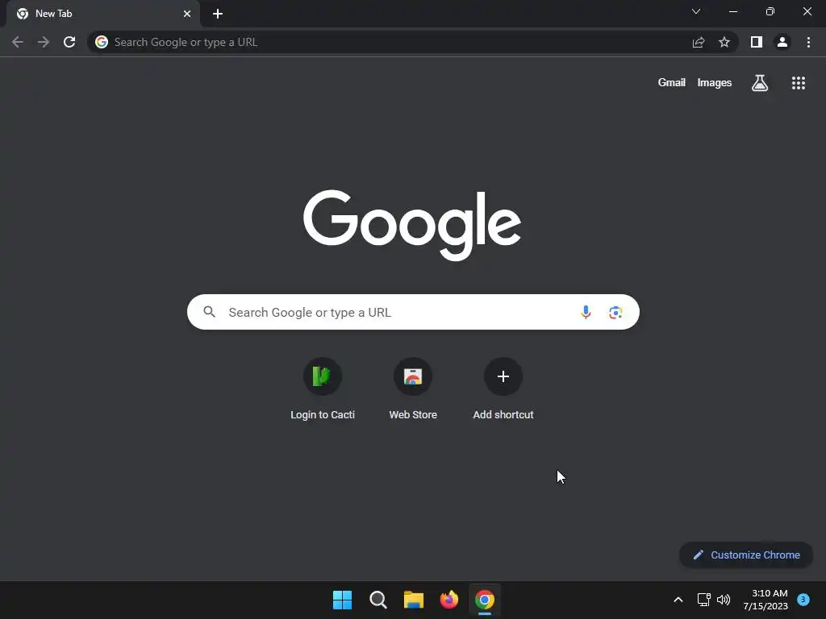Click the forward navigation arrow
This screenshot has width=826, height=619.
[44, 42]
